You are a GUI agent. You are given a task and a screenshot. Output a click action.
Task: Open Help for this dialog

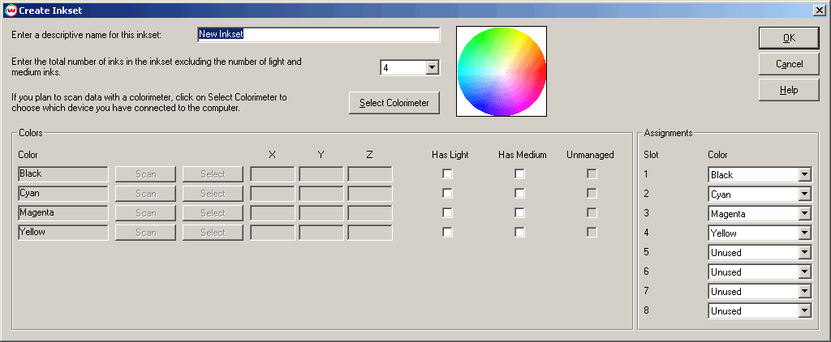click(x=789, y=90)
